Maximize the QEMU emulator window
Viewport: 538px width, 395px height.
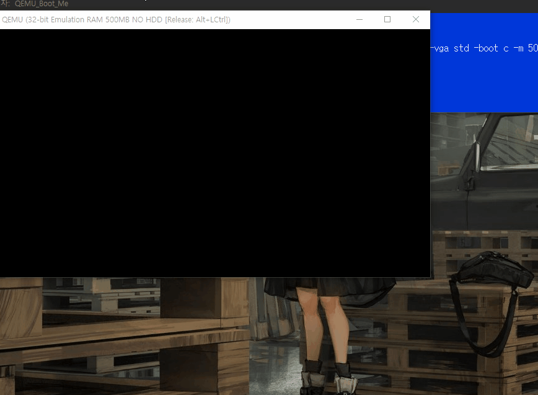[387, 20]
